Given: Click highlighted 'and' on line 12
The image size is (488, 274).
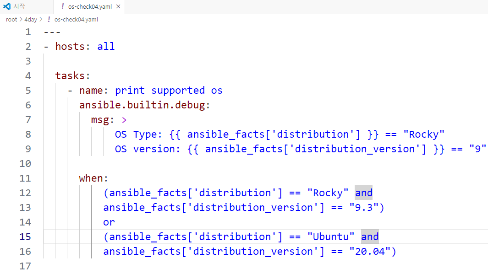Looking at the screenshot, I should [x=363, y=193].
